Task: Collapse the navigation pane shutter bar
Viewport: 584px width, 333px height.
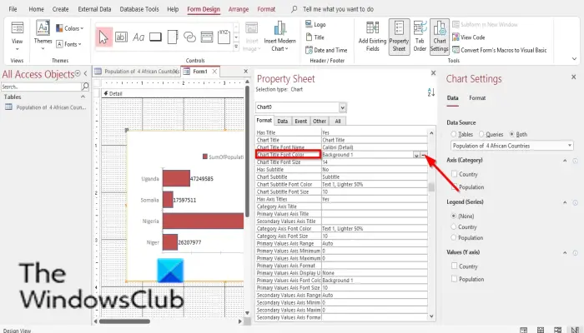Action: tap(86, 73)
